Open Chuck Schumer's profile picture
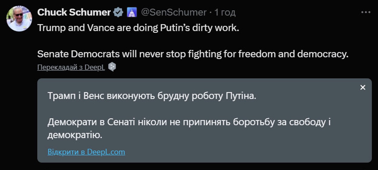The width and height of the screenshot is (378, 170). click(19, 18)
